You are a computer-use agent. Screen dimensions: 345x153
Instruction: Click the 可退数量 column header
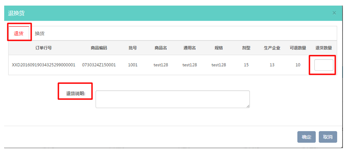[298, 48]
